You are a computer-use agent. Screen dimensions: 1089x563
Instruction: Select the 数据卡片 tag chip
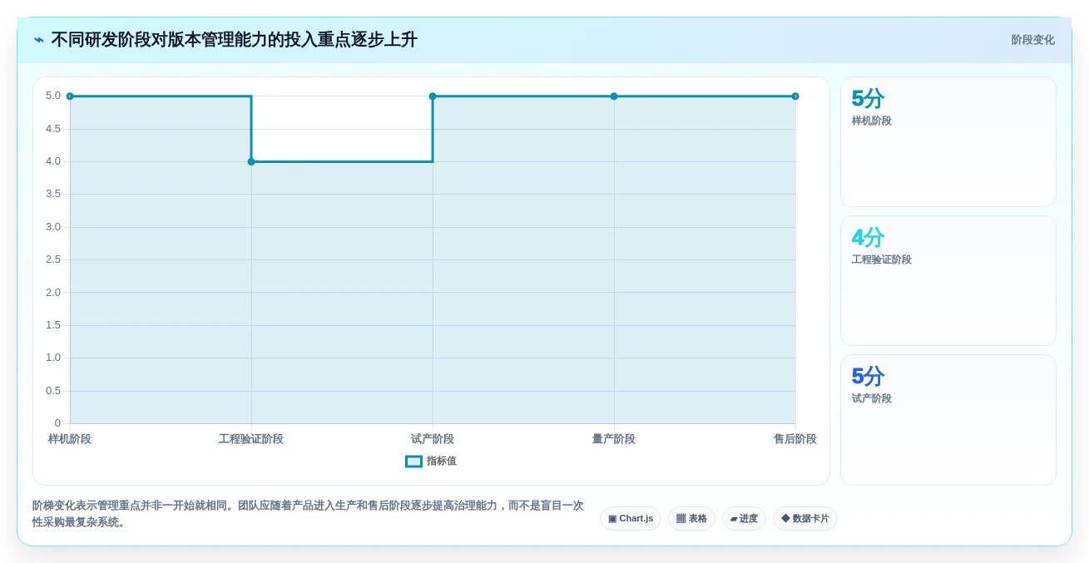[x=805, y=519]
